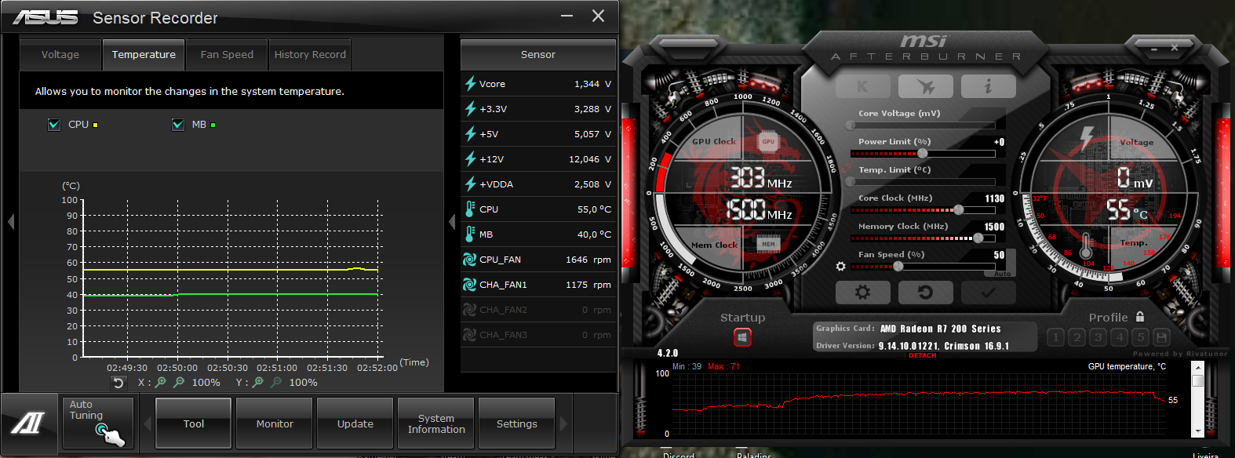Click the Afterburner airplane logo button
The height and width of the screenshot is (458, 1235).
point(926,86)
